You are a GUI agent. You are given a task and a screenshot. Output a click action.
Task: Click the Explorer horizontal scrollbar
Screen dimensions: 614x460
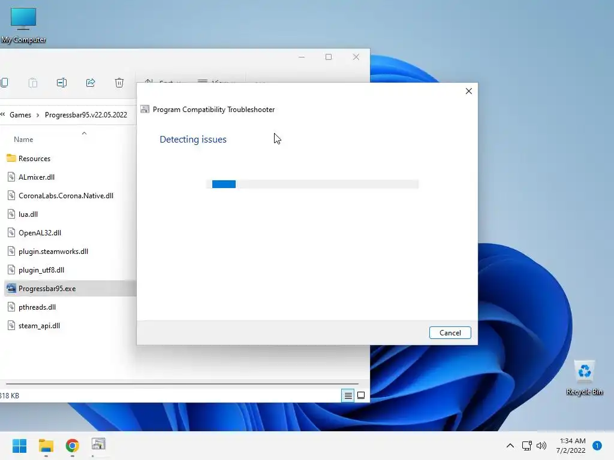tap(182, 384)
